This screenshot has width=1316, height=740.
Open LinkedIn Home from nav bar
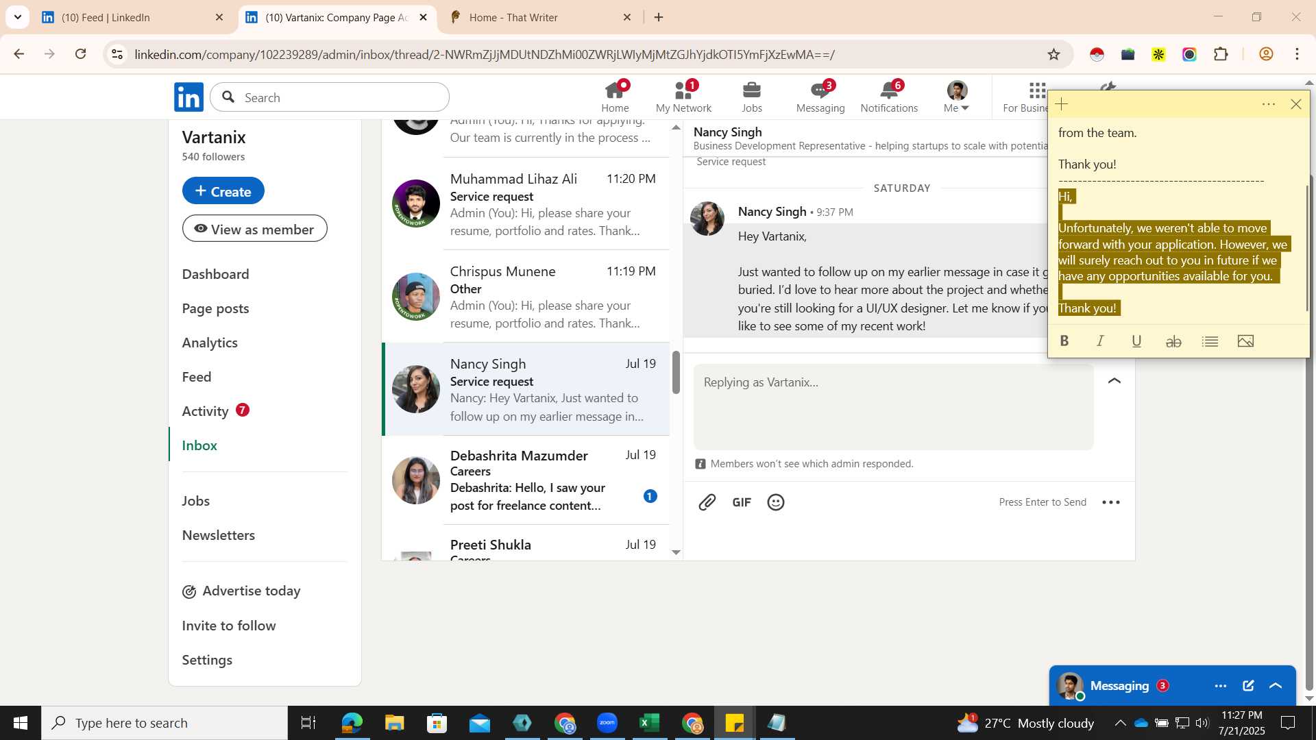615,97
